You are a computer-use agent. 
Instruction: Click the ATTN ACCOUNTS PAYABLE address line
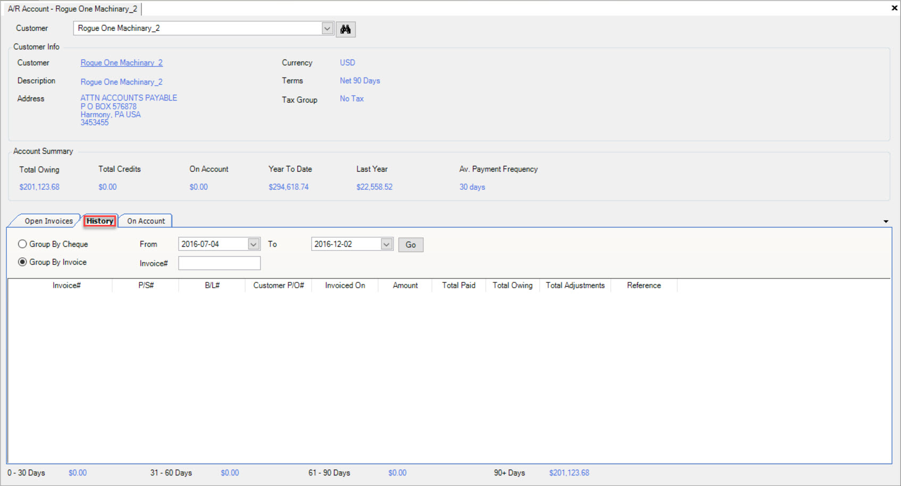point(129,98)
